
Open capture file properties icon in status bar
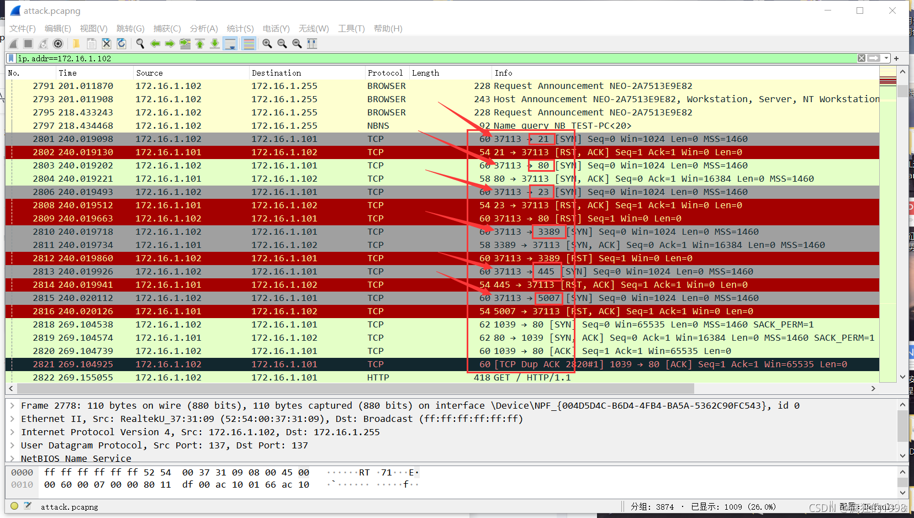click(28, 506)
